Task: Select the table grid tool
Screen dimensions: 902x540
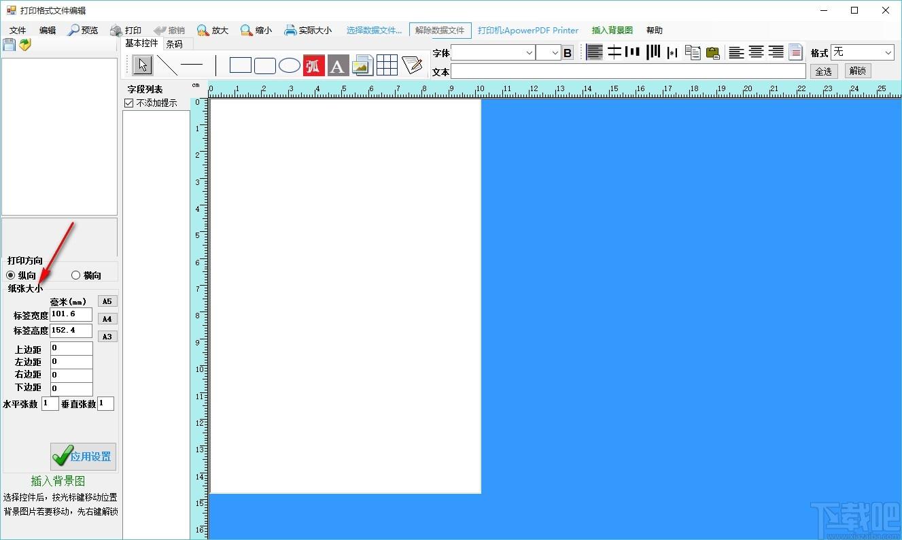Action: click(387, 65)
